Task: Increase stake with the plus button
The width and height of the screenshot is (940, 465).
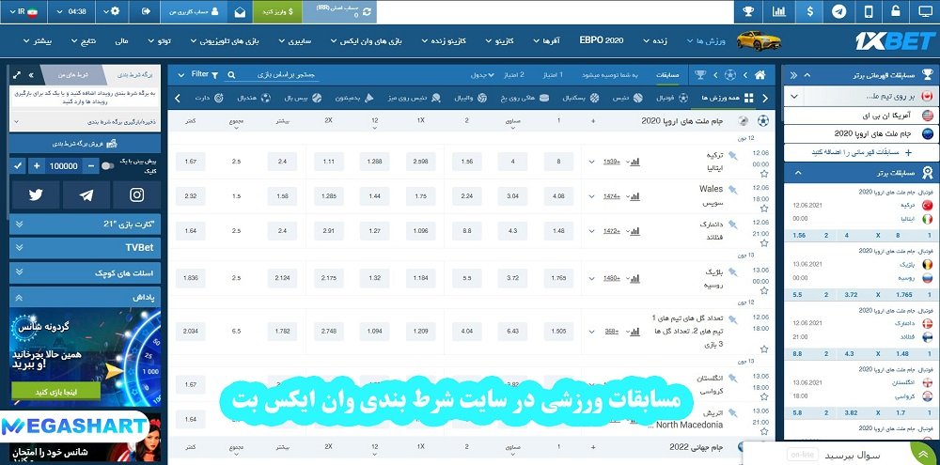Action: pyautogui.click(x=36, y=165)
